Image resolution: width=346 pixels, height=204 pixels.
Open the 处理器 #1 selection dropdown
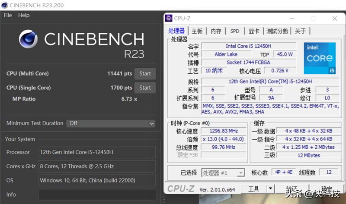pos(223,173)
